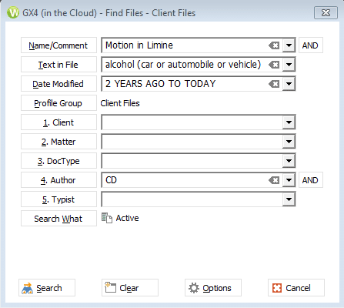
Task: Clear the Date Modified field icon
Action: point(274,84)
